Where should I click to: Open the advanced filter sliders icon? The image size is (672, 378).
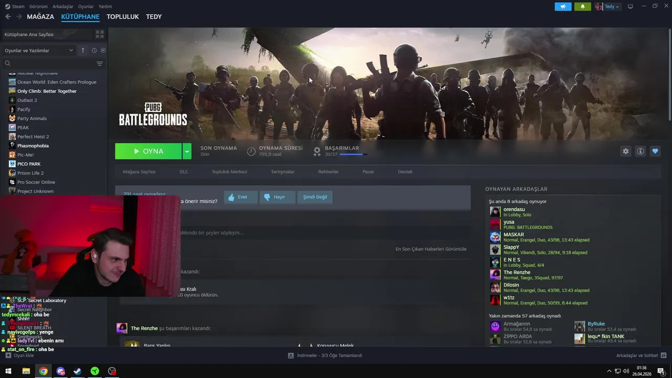tap(99, 64)
